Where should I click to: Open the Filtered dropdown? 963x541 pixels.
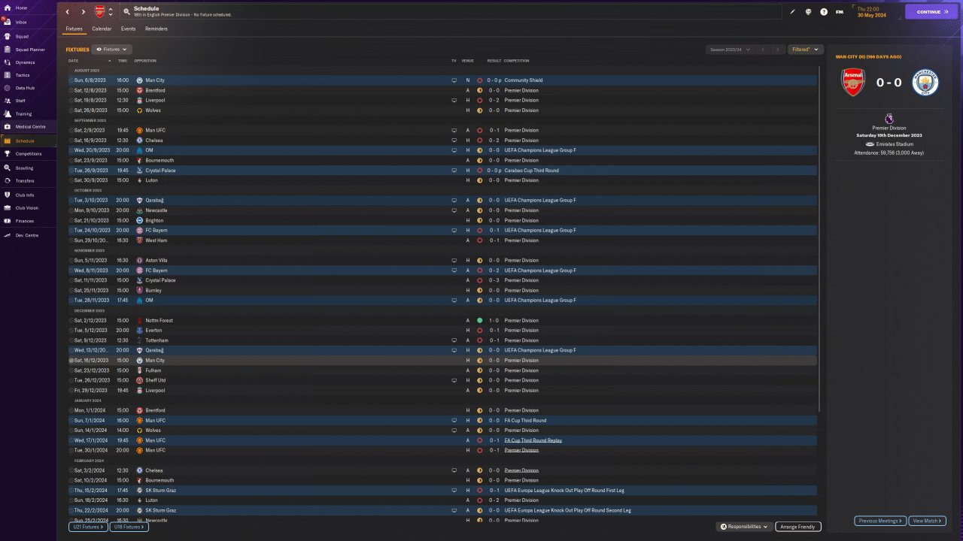(805, 50)
